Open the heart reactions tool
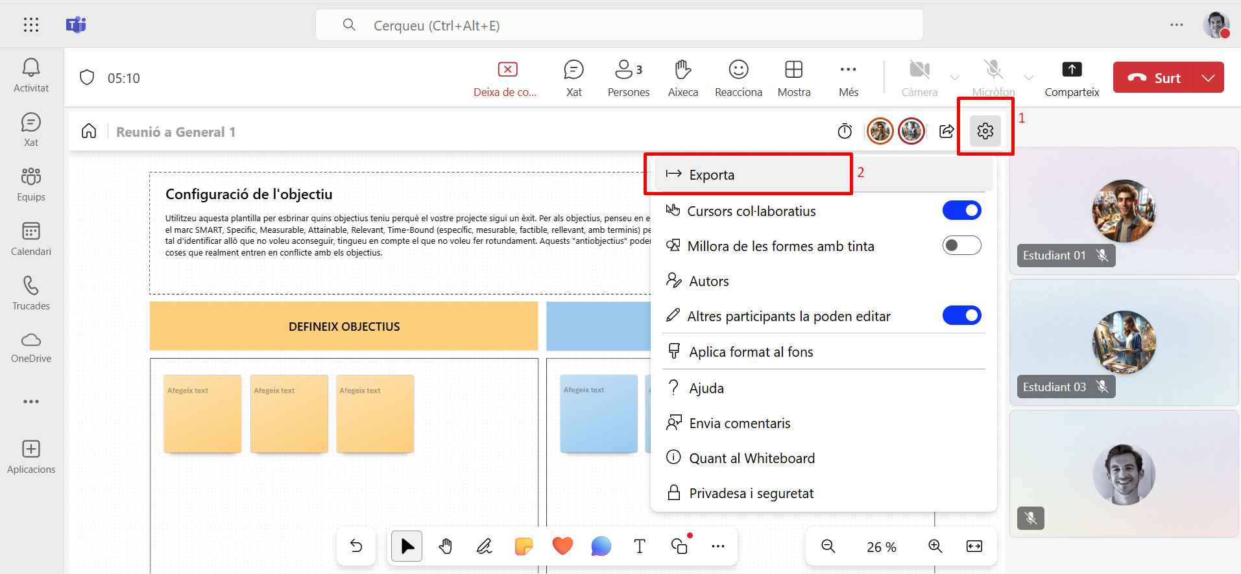The width and height of the screenshot is (1241, 574). click(x=562, y=546)
